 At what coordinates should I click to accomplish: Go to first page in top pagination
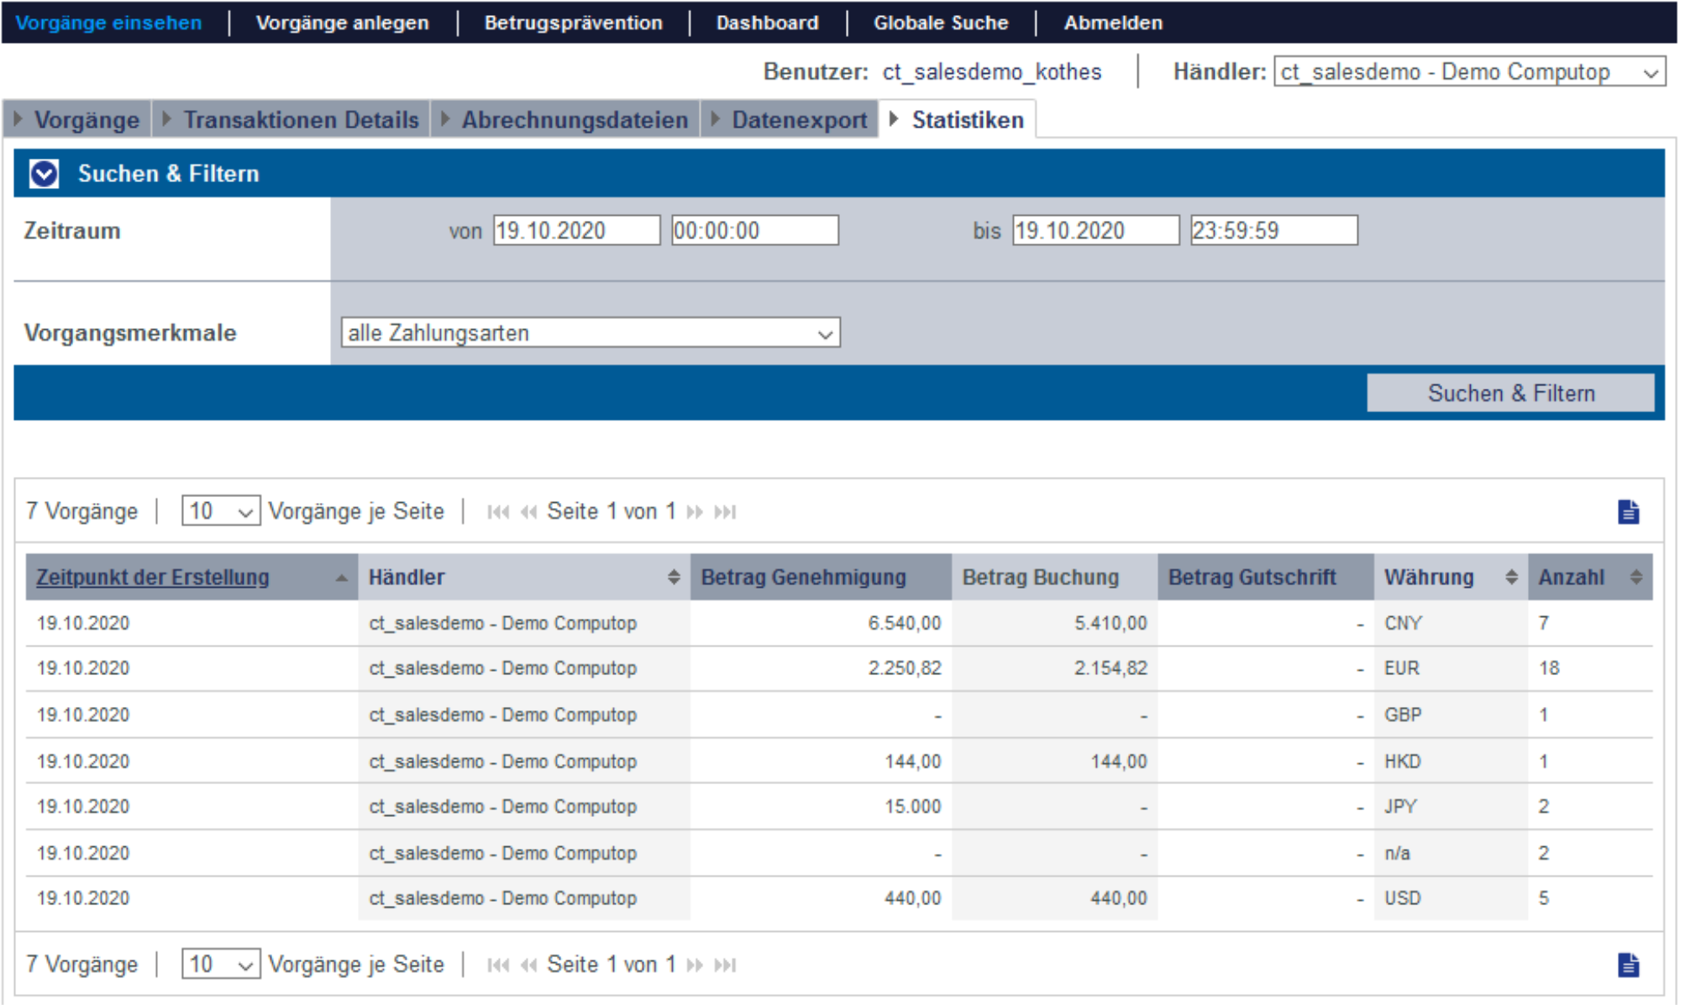click(499, 512)
